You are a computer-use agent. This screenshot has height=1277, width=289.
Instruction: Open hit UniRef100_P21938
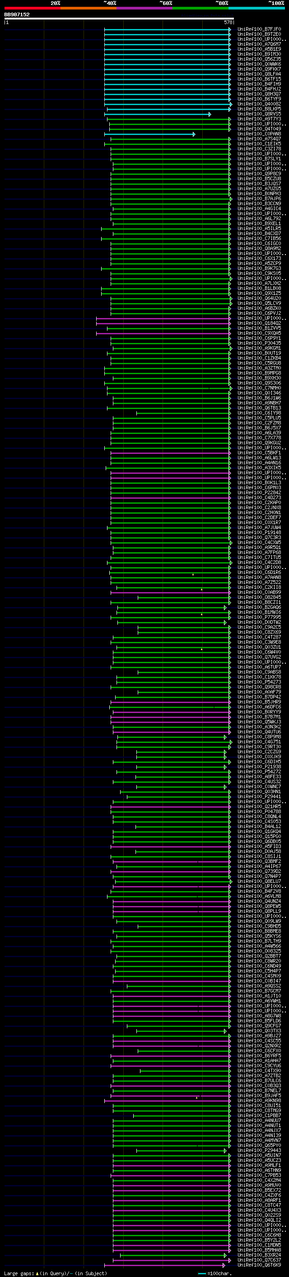(x=259, y=767)
